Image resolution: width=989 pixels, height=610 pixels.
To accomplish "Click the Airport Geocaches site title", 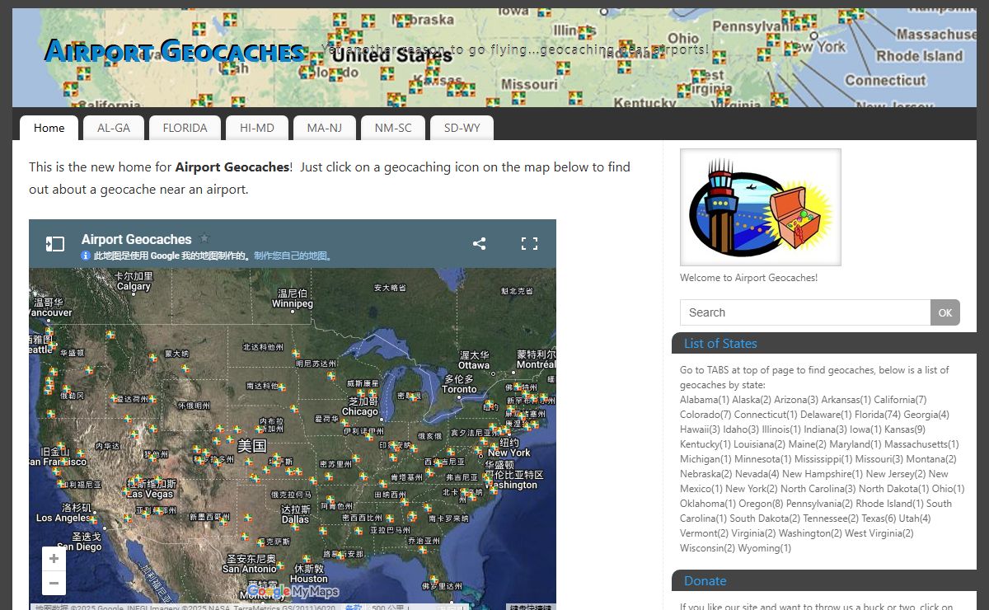I will tap(175, 51).
